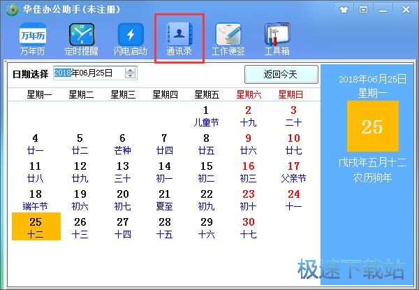Image resolution: width=419 pixels, height=290 pixels.
Task: Select June 13 三十
Action: click(x=122, y=172)
